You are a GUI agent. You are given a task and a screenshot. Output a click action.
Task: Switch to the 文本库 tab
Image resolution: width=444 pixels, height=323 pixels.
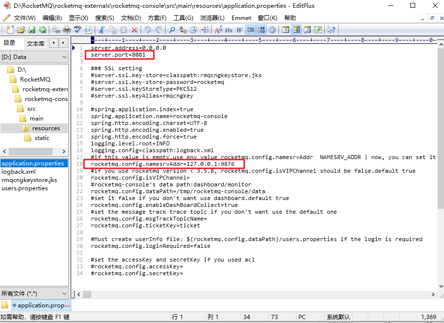pyautogui.click(x=36, y=43)
